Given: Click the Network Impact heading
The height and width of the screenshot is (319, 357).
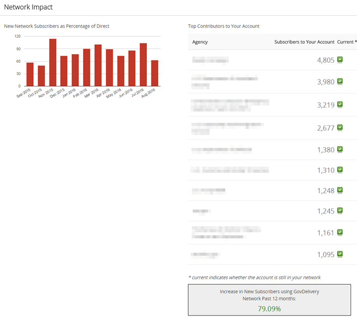Looking at the screenshot, I should pyautogui.click(x=28, y=7).
